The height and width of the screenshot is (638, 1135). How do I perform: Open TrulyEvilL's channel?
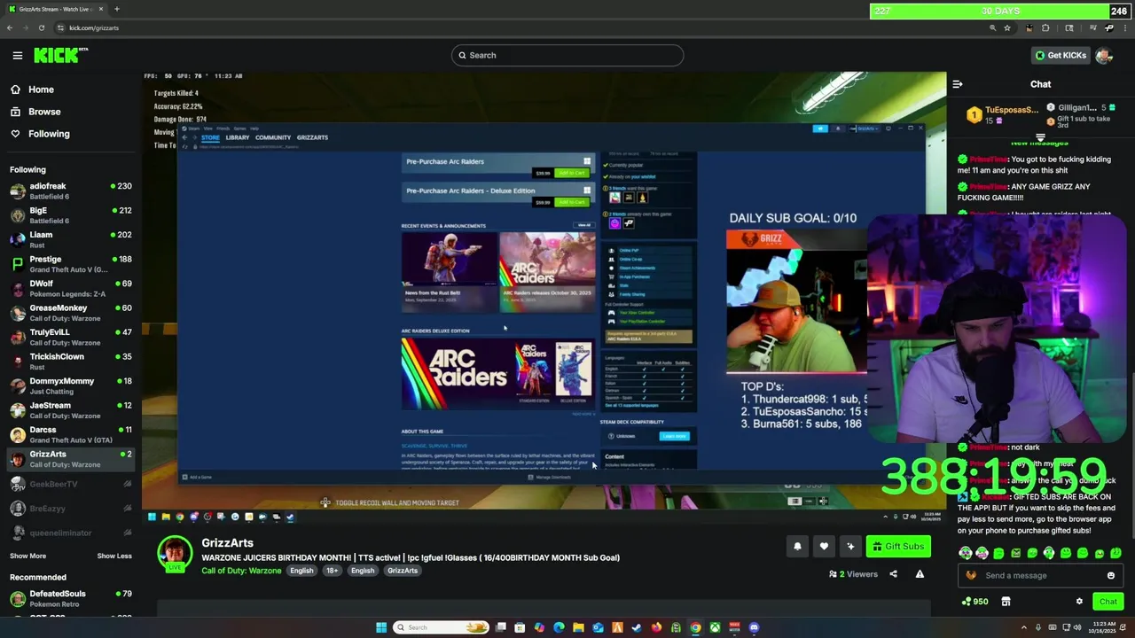tap(71, 337)
